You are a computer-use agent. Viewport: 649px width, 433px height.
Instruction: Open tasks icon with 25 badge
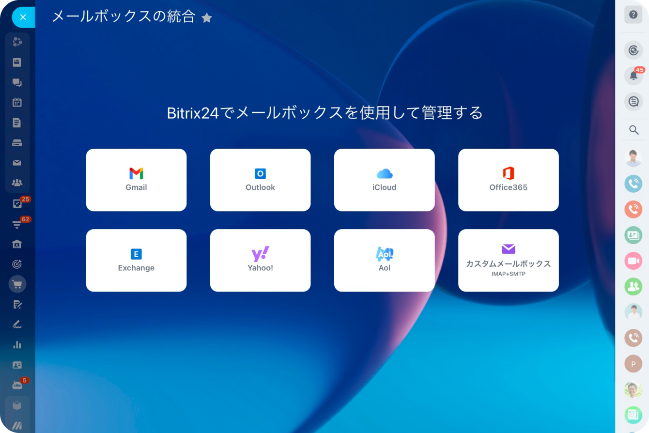(17, 203)
